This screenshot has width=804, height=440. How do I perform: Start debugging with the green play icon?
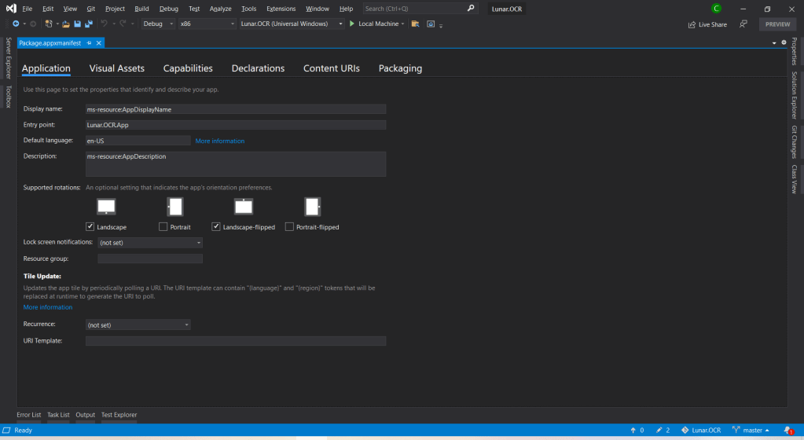[x=351, y=24]
